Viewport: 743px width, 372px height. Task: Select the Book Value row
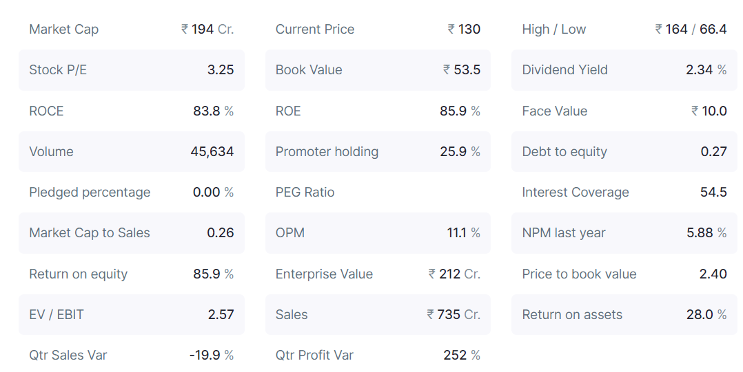(378, 70)
